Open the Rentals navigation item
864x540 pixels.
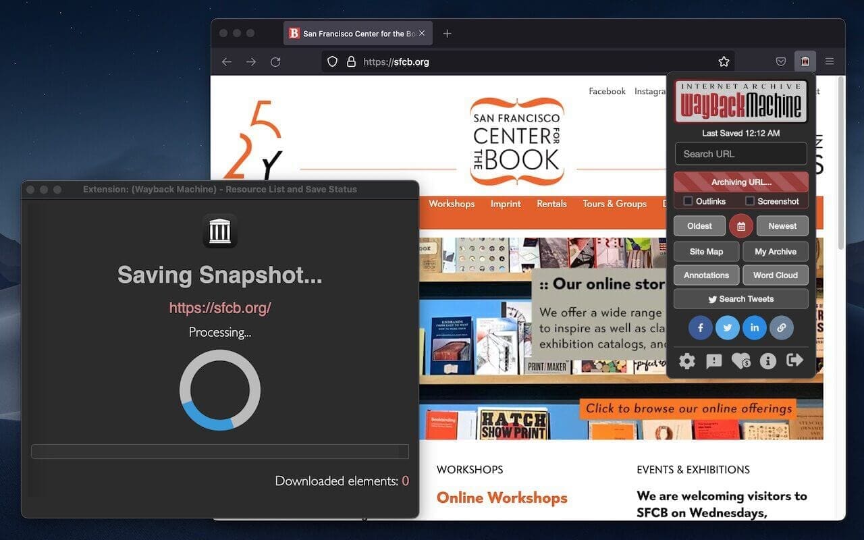pos(551,204)
